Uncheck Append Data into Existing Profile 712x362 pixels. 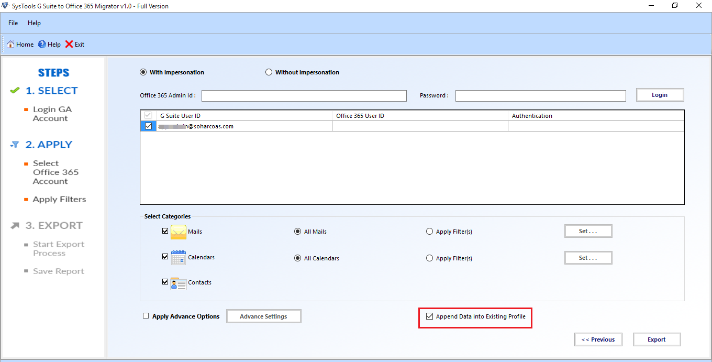pyautogui.click(x=430, y=316)
